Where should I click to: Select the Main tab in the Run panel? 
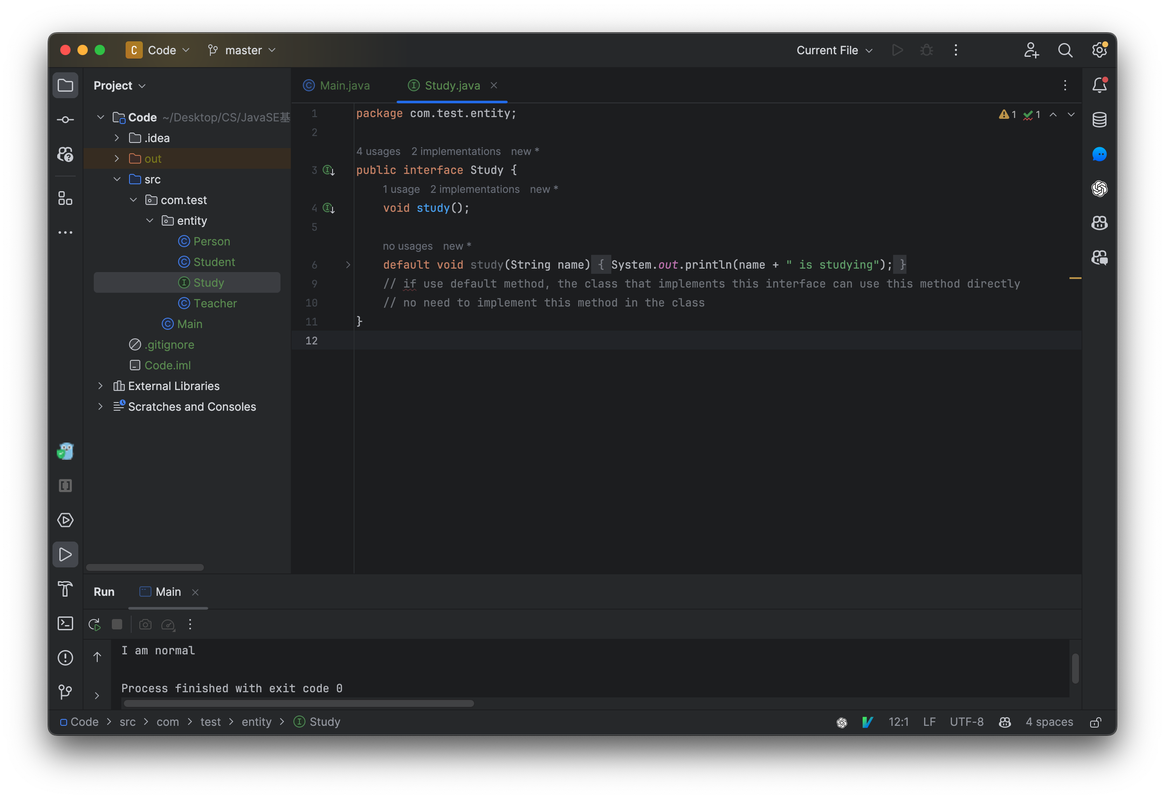click(x=169, y=592)
